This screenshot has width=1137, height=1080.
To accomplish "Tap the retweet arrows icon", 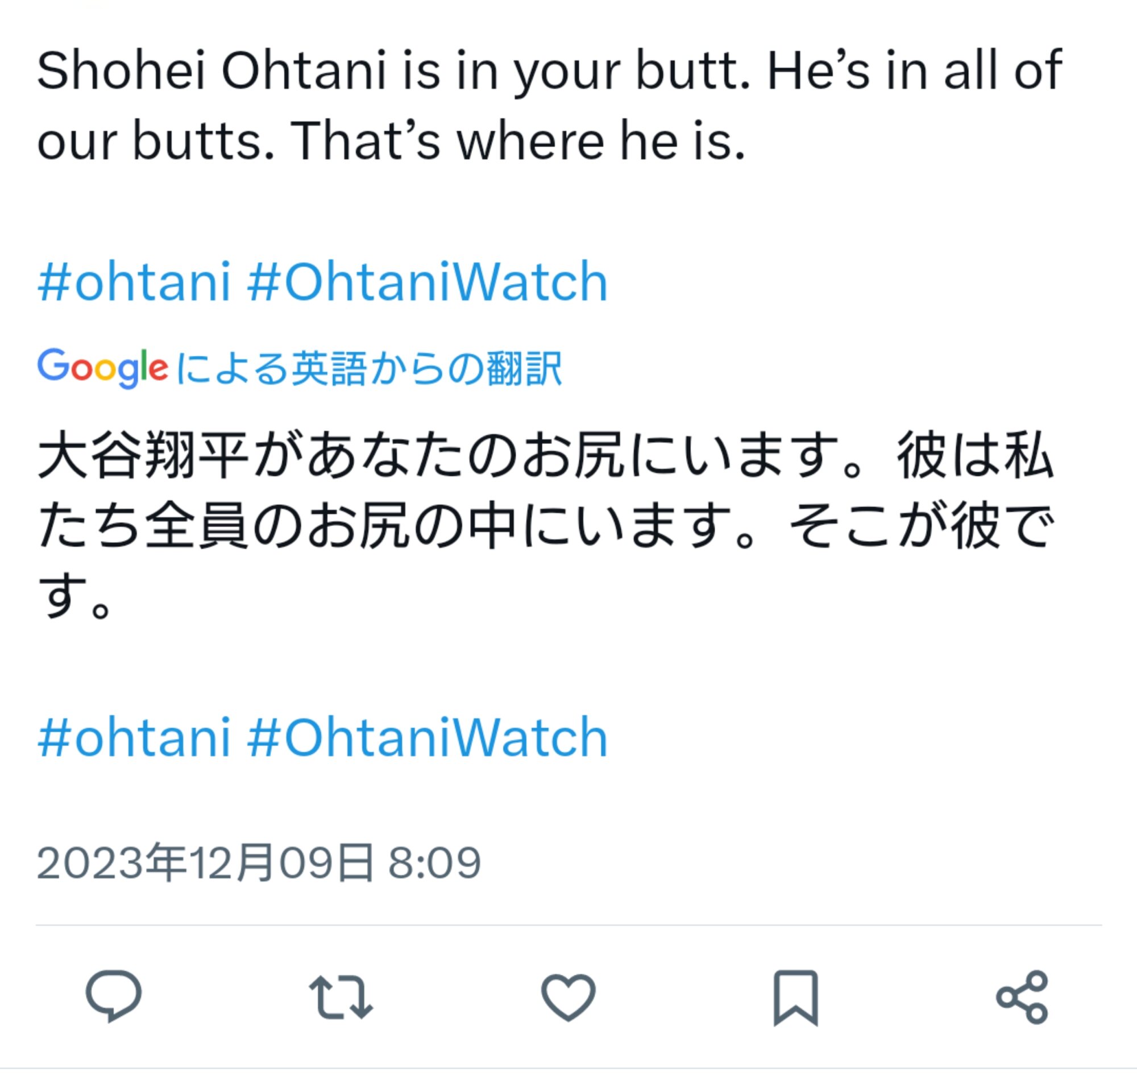I will tap(341, 997).
